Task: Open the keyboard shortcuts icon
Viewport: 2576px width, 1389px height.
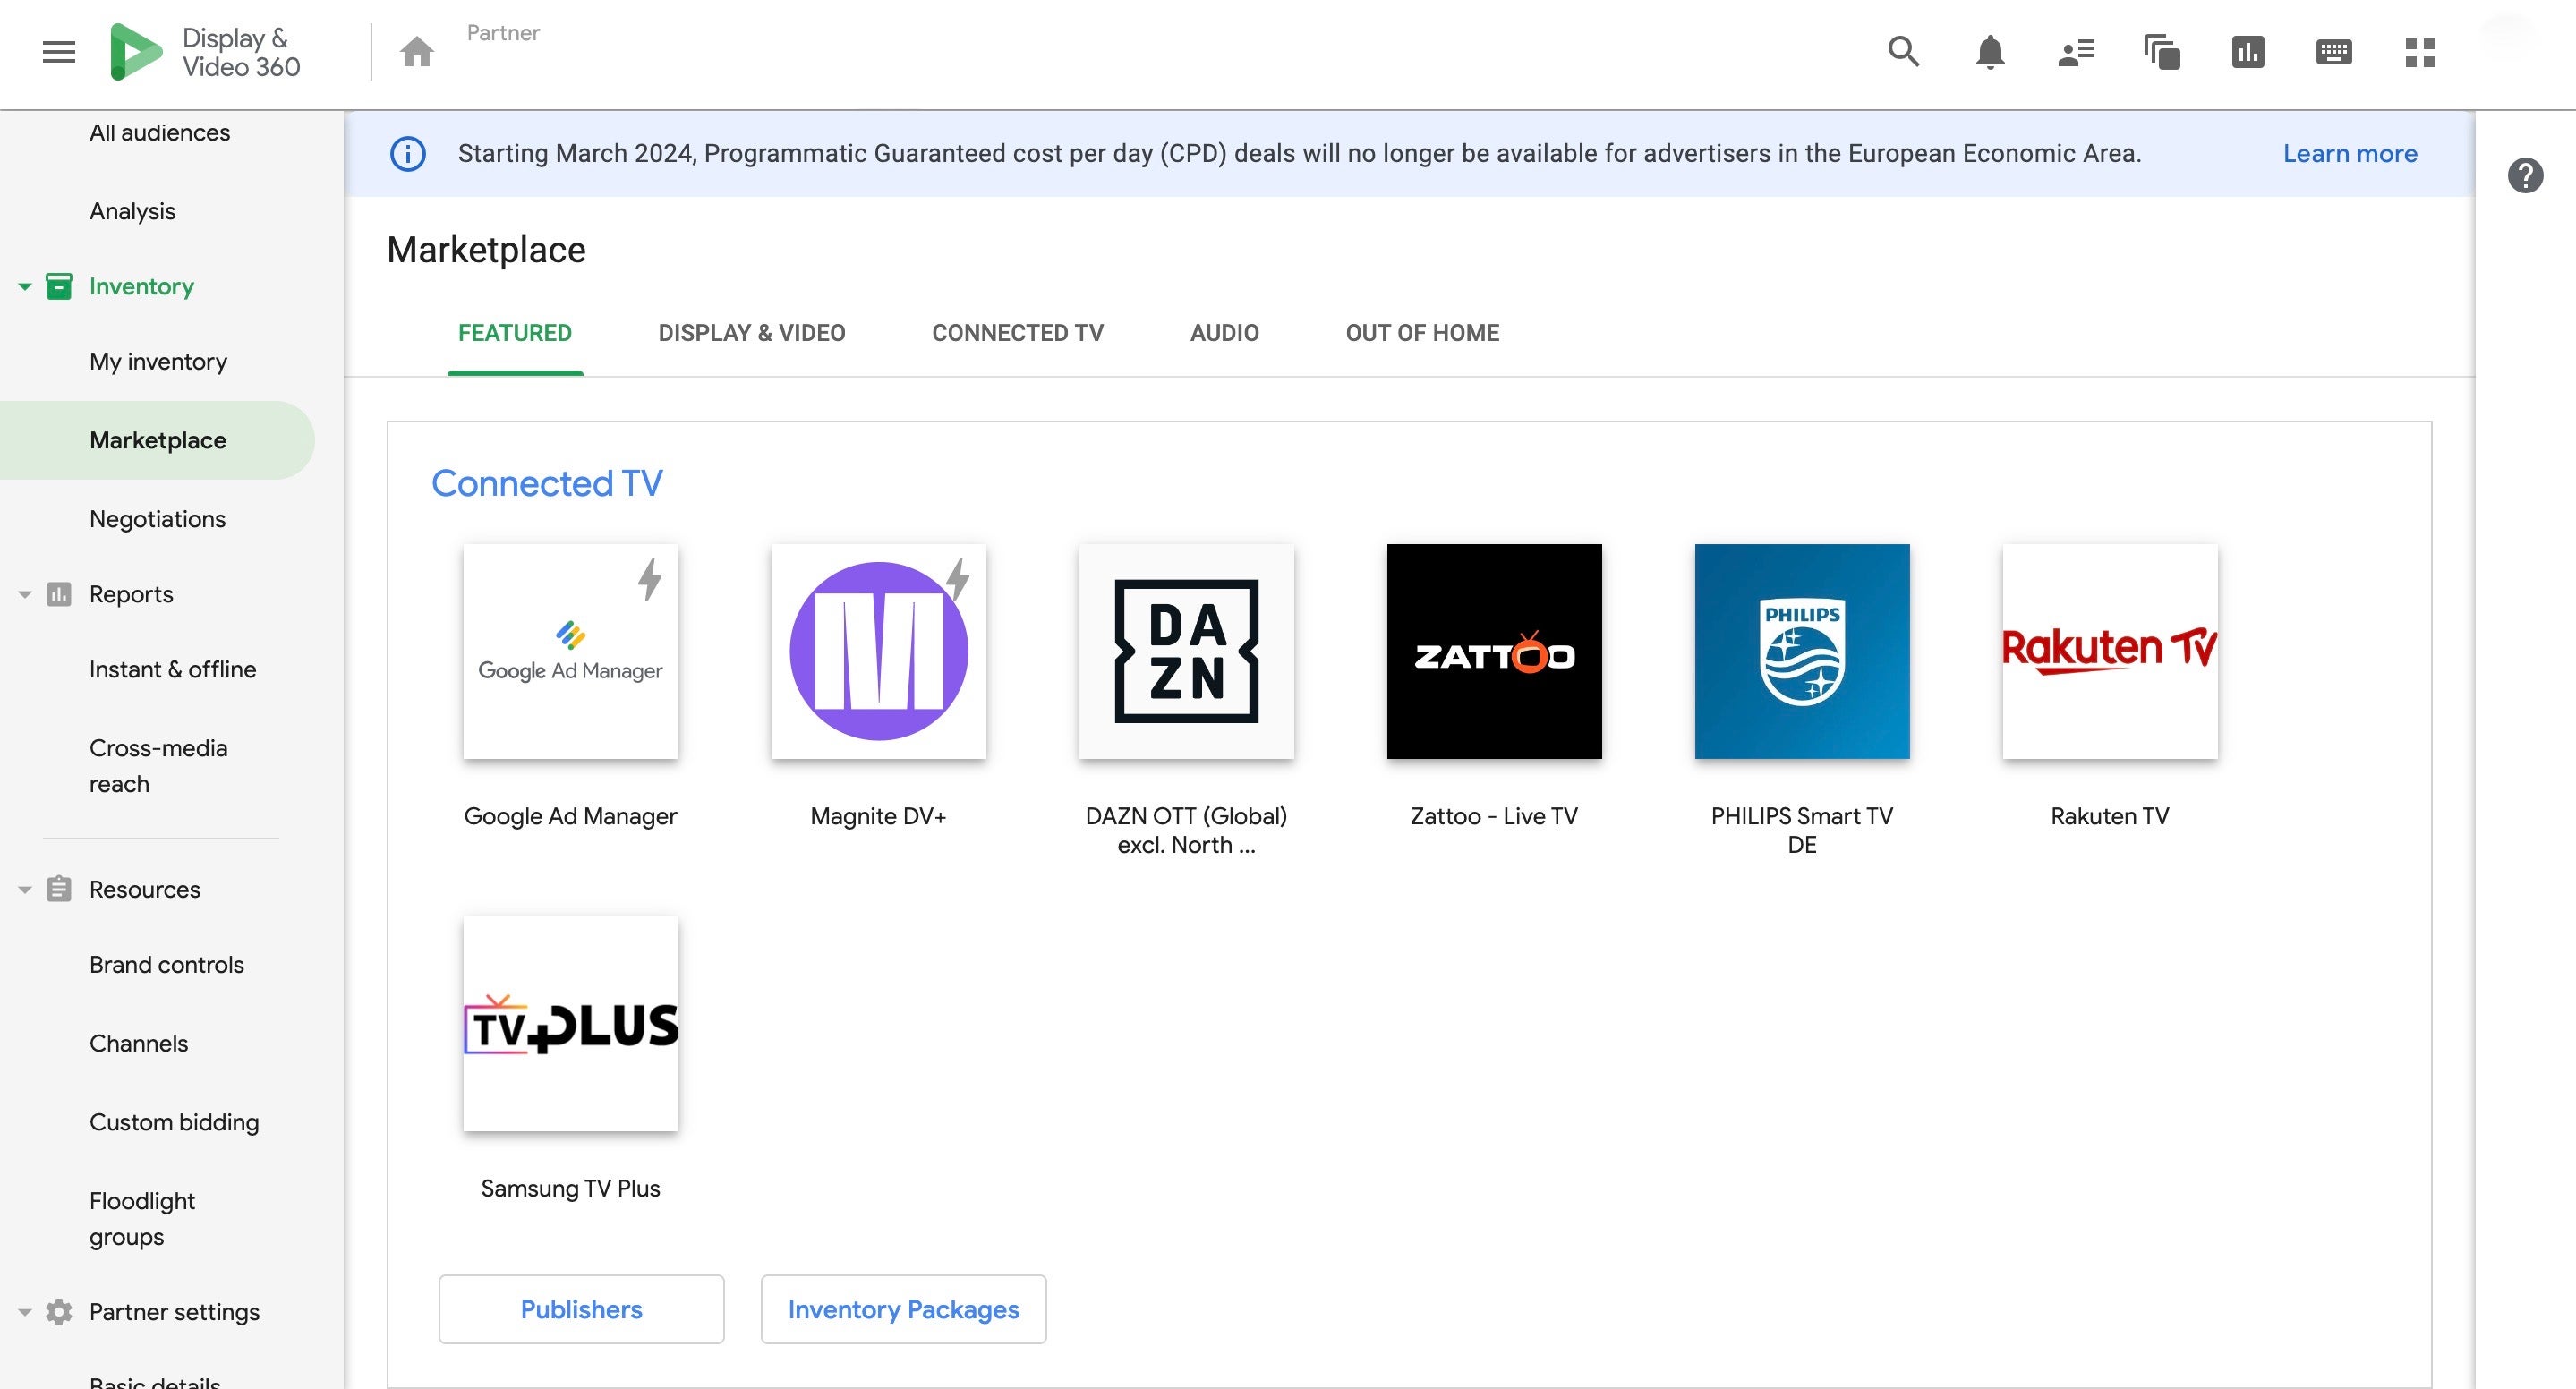Action: (x=2333, y=52)
